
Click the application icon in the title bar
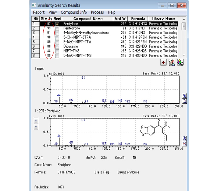pos(34,5)
